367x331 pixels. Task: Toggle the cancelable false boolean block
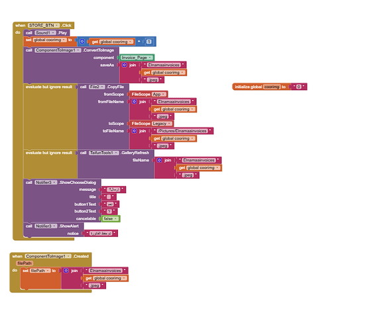(x=111, y=218)
